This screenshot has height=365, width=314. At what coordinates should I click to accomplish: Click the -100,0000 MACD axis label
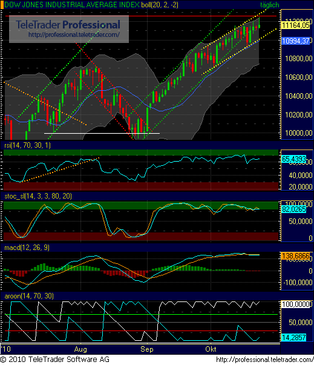tap(299, 283)
